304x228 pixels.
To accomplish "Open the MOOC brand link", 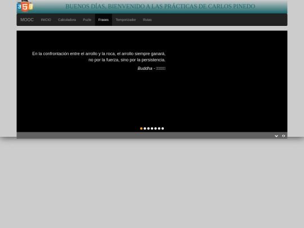I will click(27, 20).
